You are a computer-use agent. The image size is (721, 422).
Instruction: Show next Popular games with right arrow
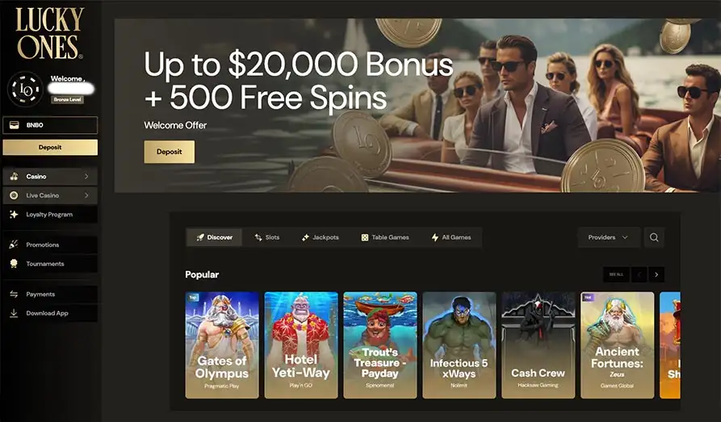click(x=656, y=274)
